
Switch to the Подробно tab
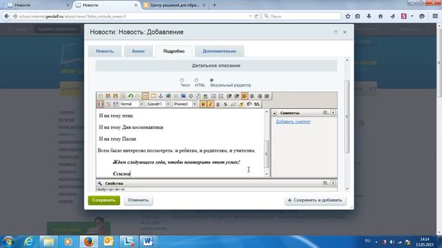click(174, 51)
